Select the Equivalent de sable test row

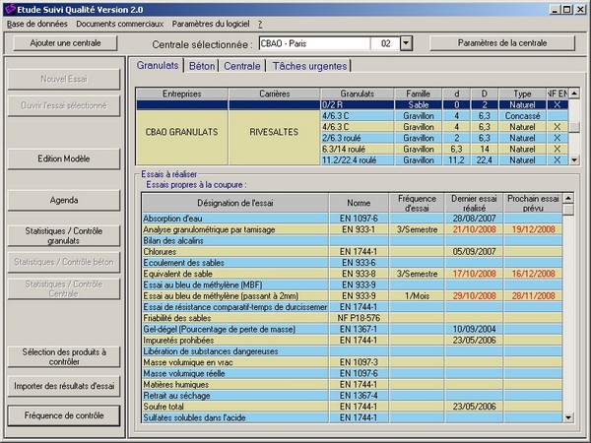pyautogui.click(x=234, y=273)
